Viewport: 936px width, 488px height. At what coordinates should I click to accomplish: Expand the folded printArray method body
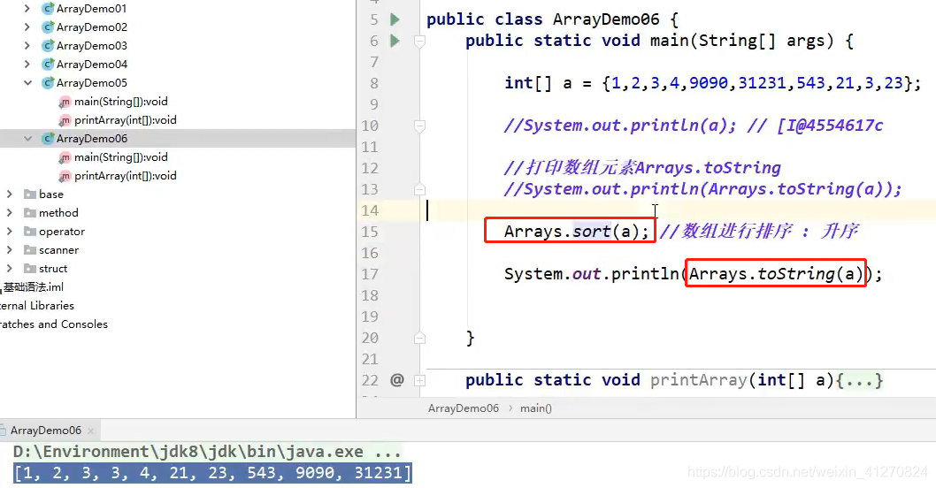point(419,381)
